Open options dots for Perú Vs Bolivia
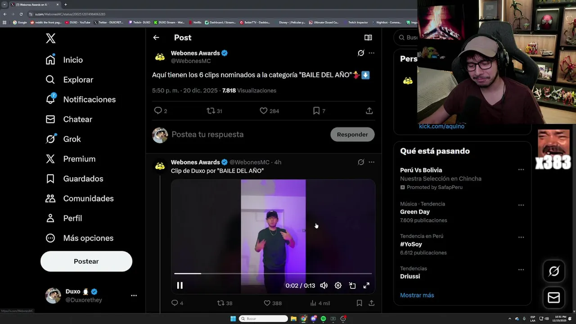This screenshot has height=324, width=576. pos(521,170)
